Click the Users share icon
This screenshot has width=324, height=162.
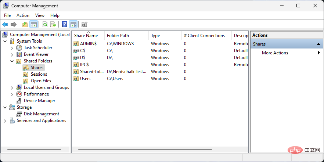point(76,79)
